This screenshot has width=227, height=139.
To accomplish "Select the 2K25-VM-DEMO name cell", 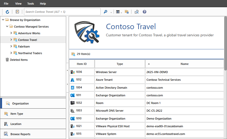I will point(185,72).
